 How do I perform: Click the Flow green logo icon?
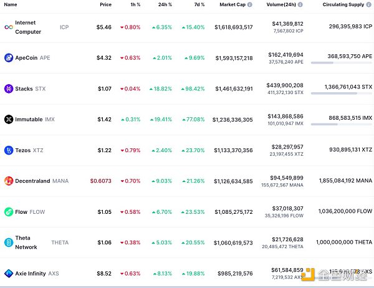coord(9,212)
